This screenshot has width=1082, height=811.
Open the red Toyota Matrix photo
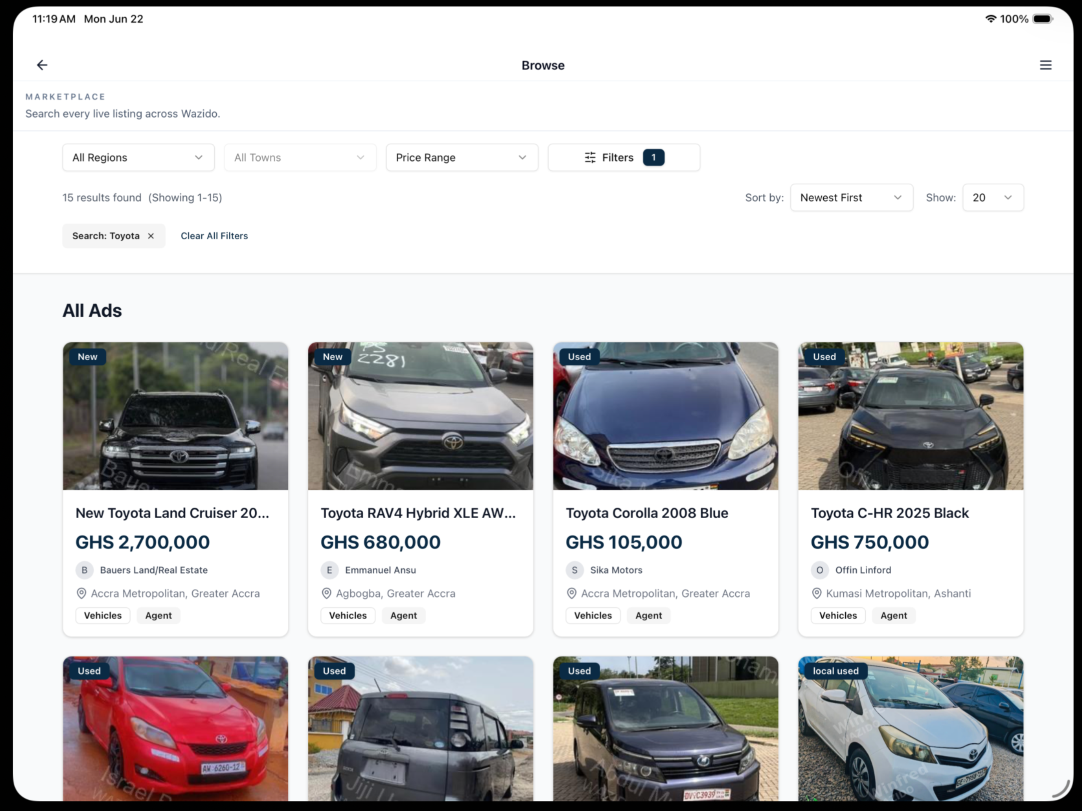point(176,729)
